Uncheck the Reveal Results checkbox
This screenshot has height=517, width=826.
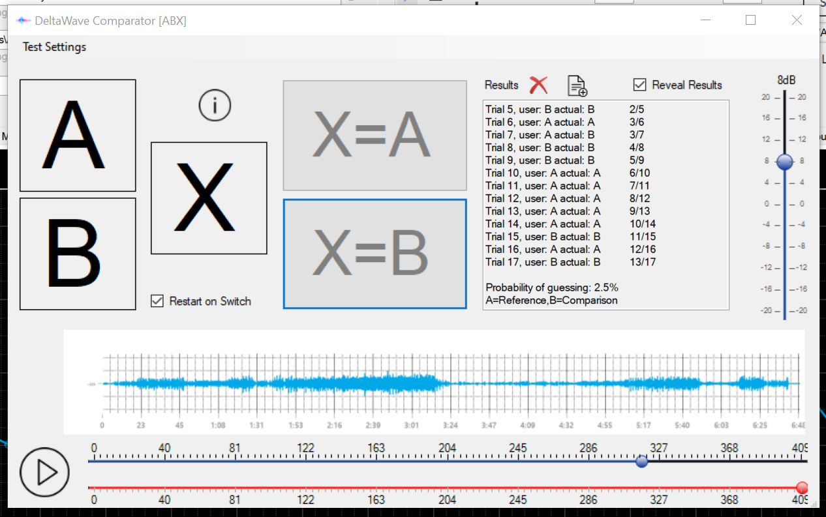(x=640, y=85)
